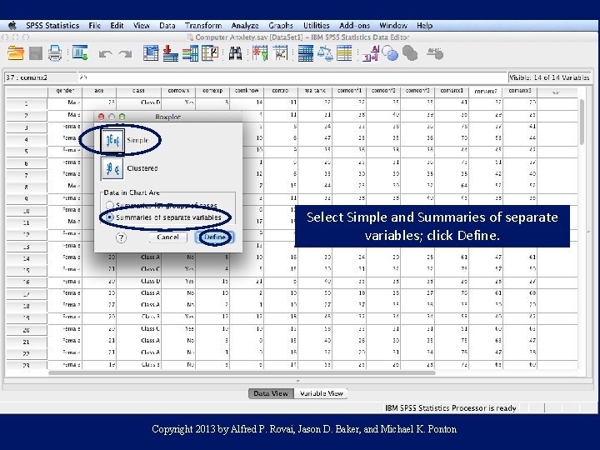Image resolution: width=600 pixels, height=450 pixels.
Task: Open the Edit menu
Action: coord(117,26)
